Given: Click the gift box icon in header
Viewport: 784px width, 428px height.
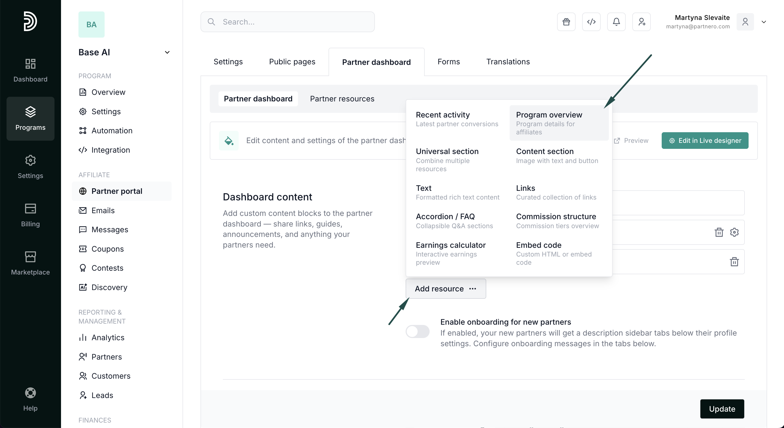Looking at the screenshot, I should coord(566,22).
